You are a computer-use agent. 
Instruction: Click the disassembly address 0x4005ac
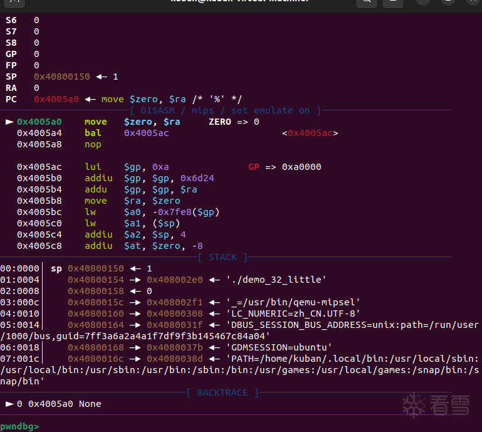[x=39, y=167]
